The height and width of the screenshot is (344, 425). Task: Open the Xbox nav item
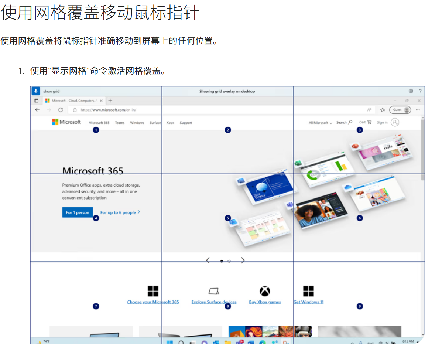coord(171,123)
